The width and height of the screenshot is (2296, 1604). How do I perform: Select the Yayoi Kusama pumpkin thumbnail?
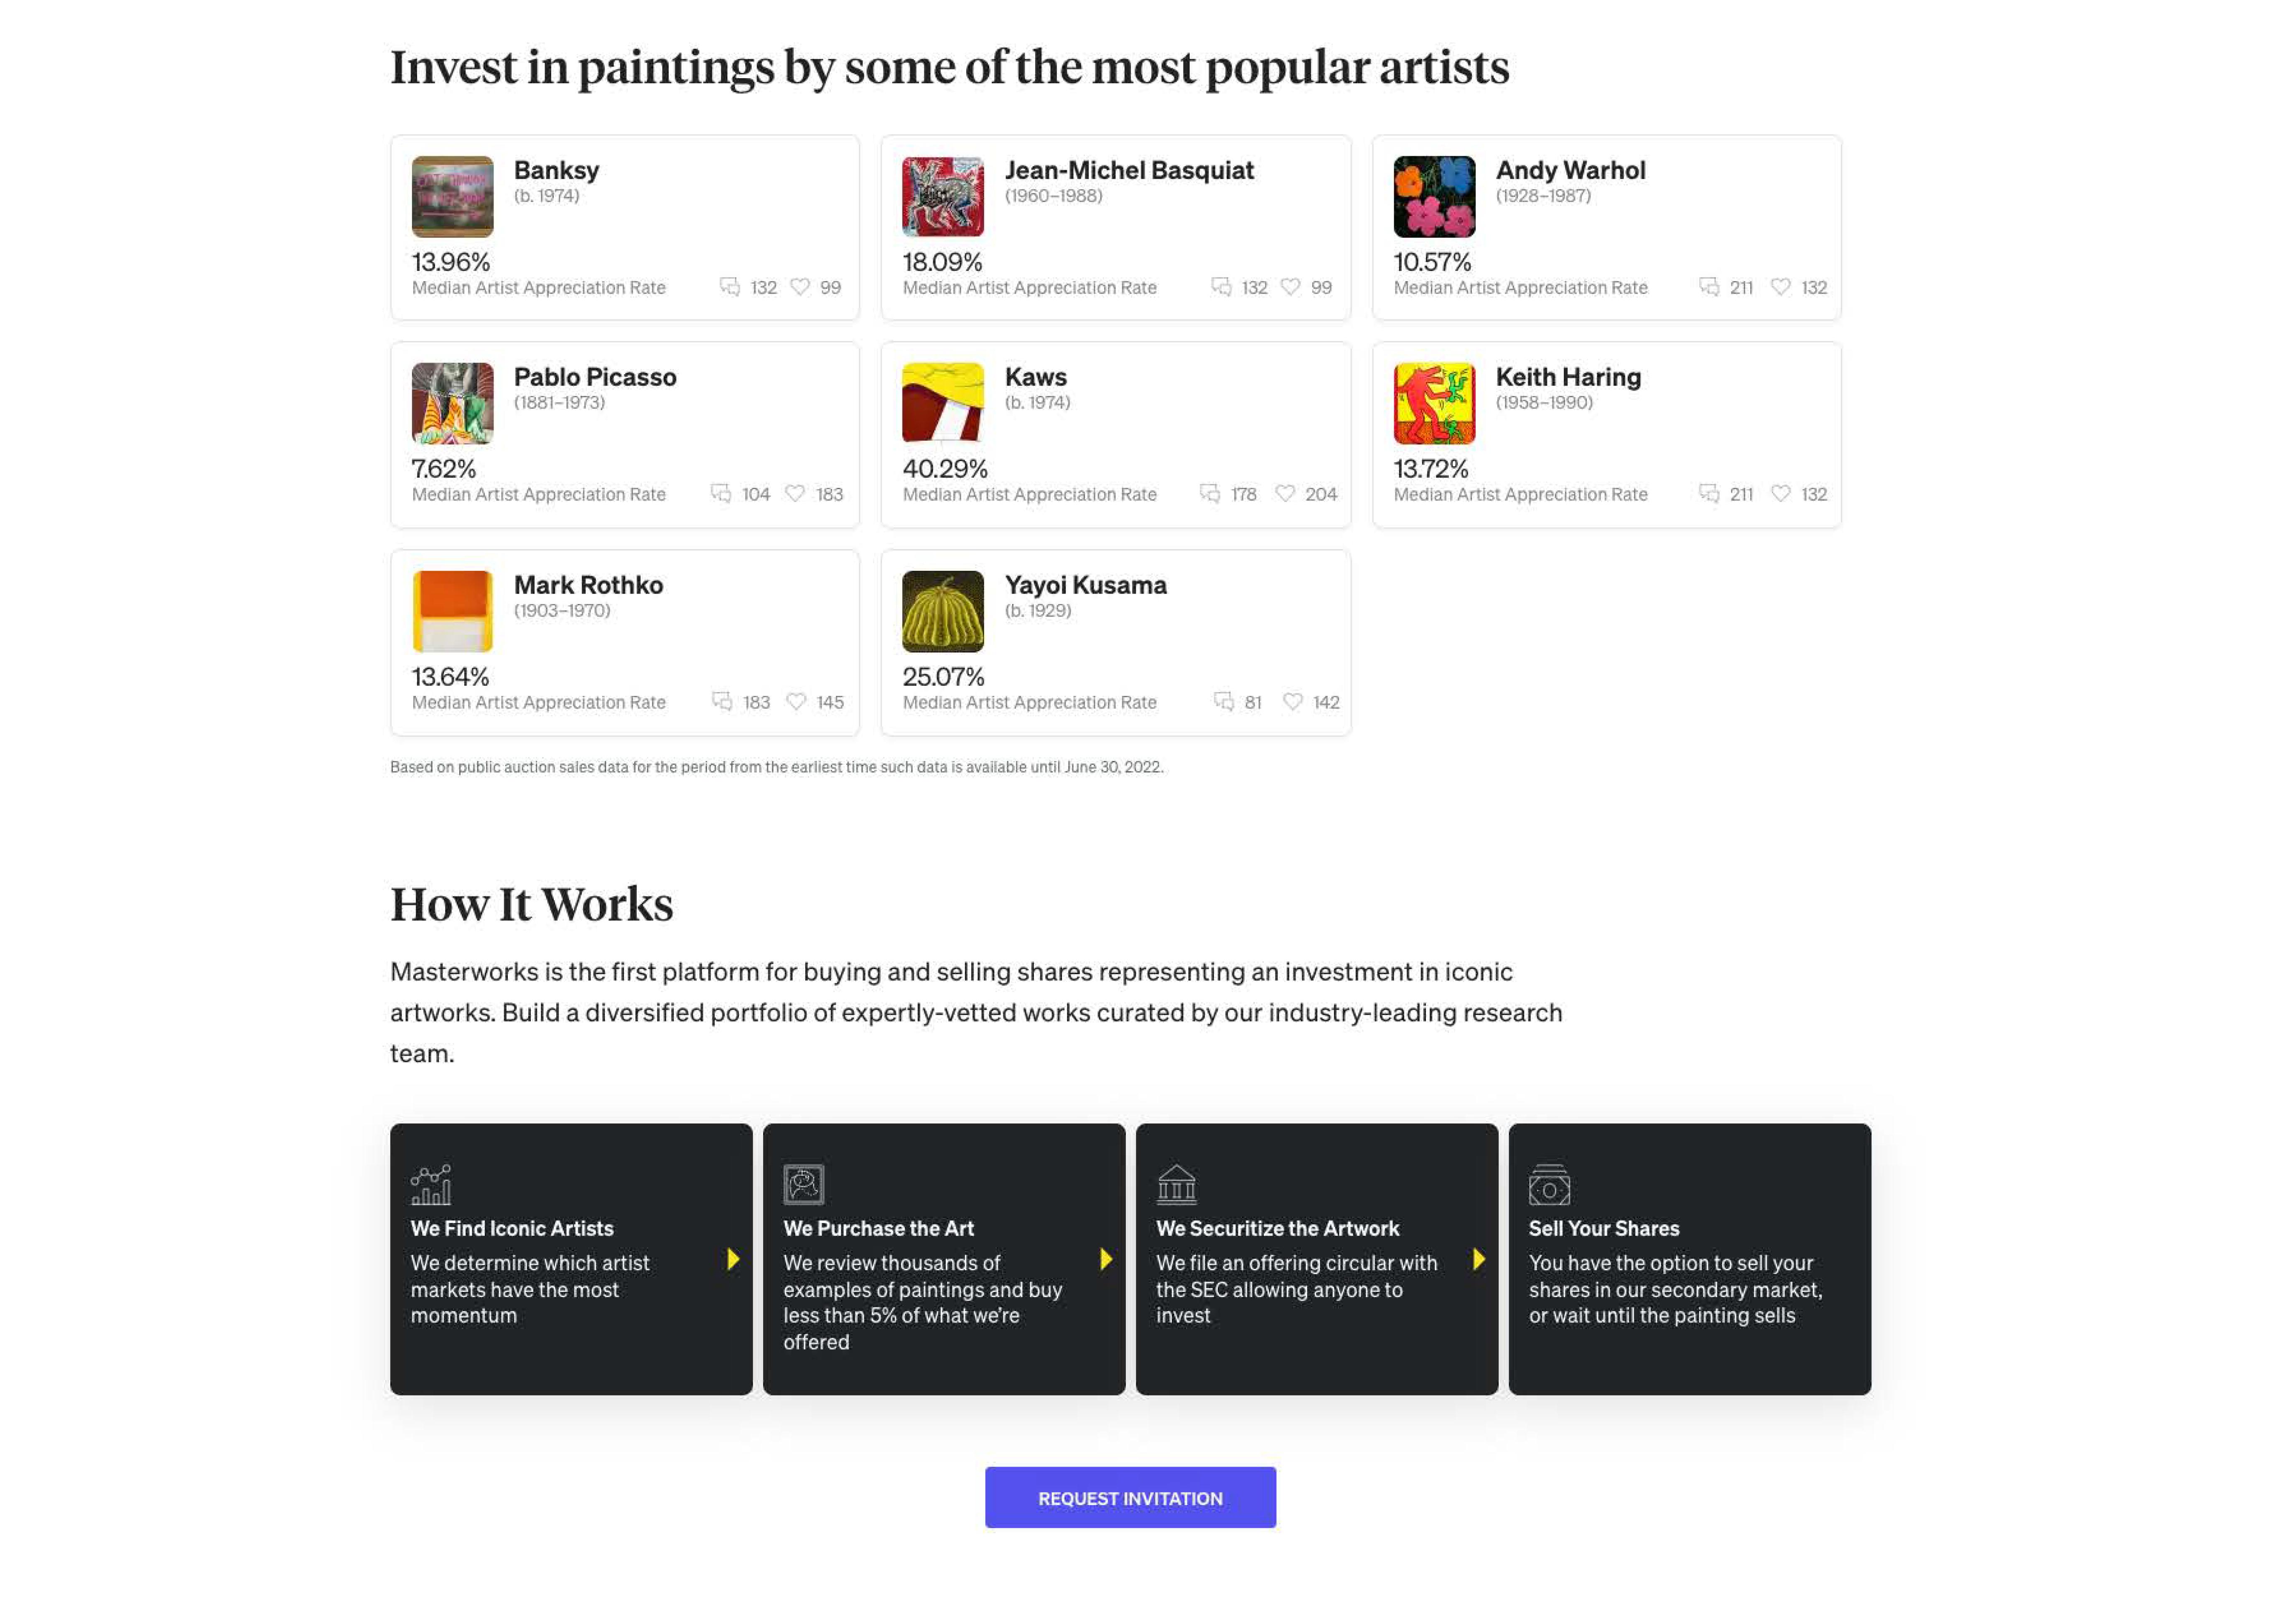[x=942, y=611]
